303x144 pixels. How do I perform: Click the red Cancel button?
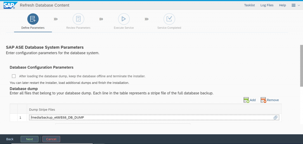51,139
